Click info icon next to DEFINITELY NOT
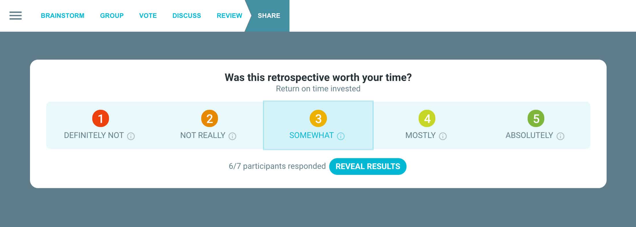636x227 pixels. pyautogui.click(x=131, y=136)
